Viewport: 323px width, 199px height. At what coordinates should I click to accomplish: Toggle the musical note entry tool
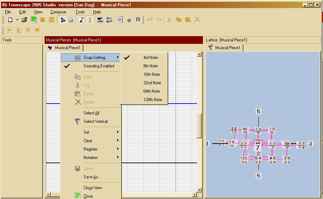[81, 20]
